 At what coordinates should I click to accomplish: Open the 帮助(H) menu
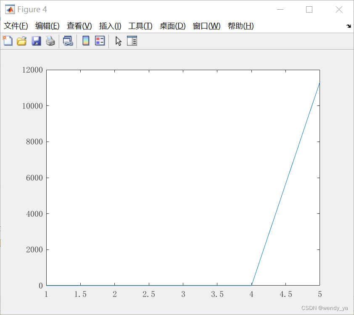coord(240,26)
